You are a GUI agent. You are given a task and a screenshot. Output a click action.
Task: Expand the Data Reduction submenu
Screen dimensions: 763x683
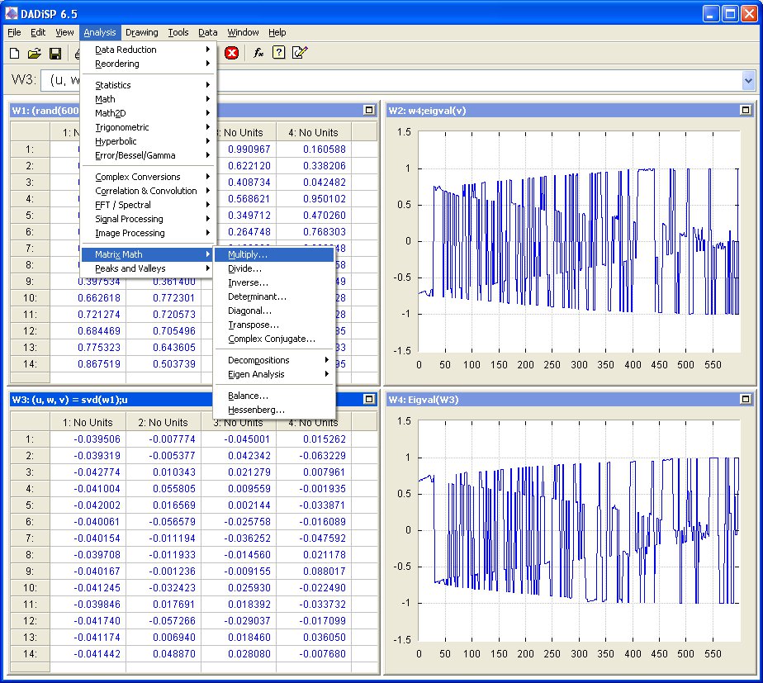coord(148,50)
